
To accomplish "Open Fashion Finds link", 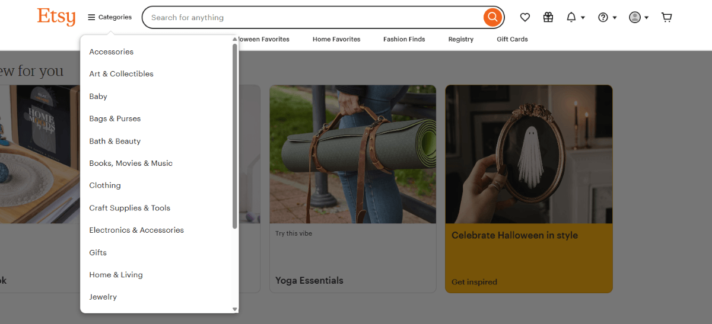I will (404, 39).
